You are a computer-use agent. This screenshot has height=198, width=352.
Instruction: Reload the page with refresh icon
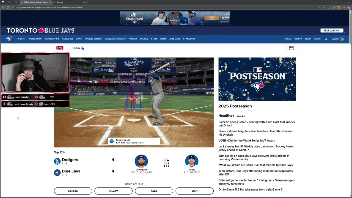[x=8, y=7]
